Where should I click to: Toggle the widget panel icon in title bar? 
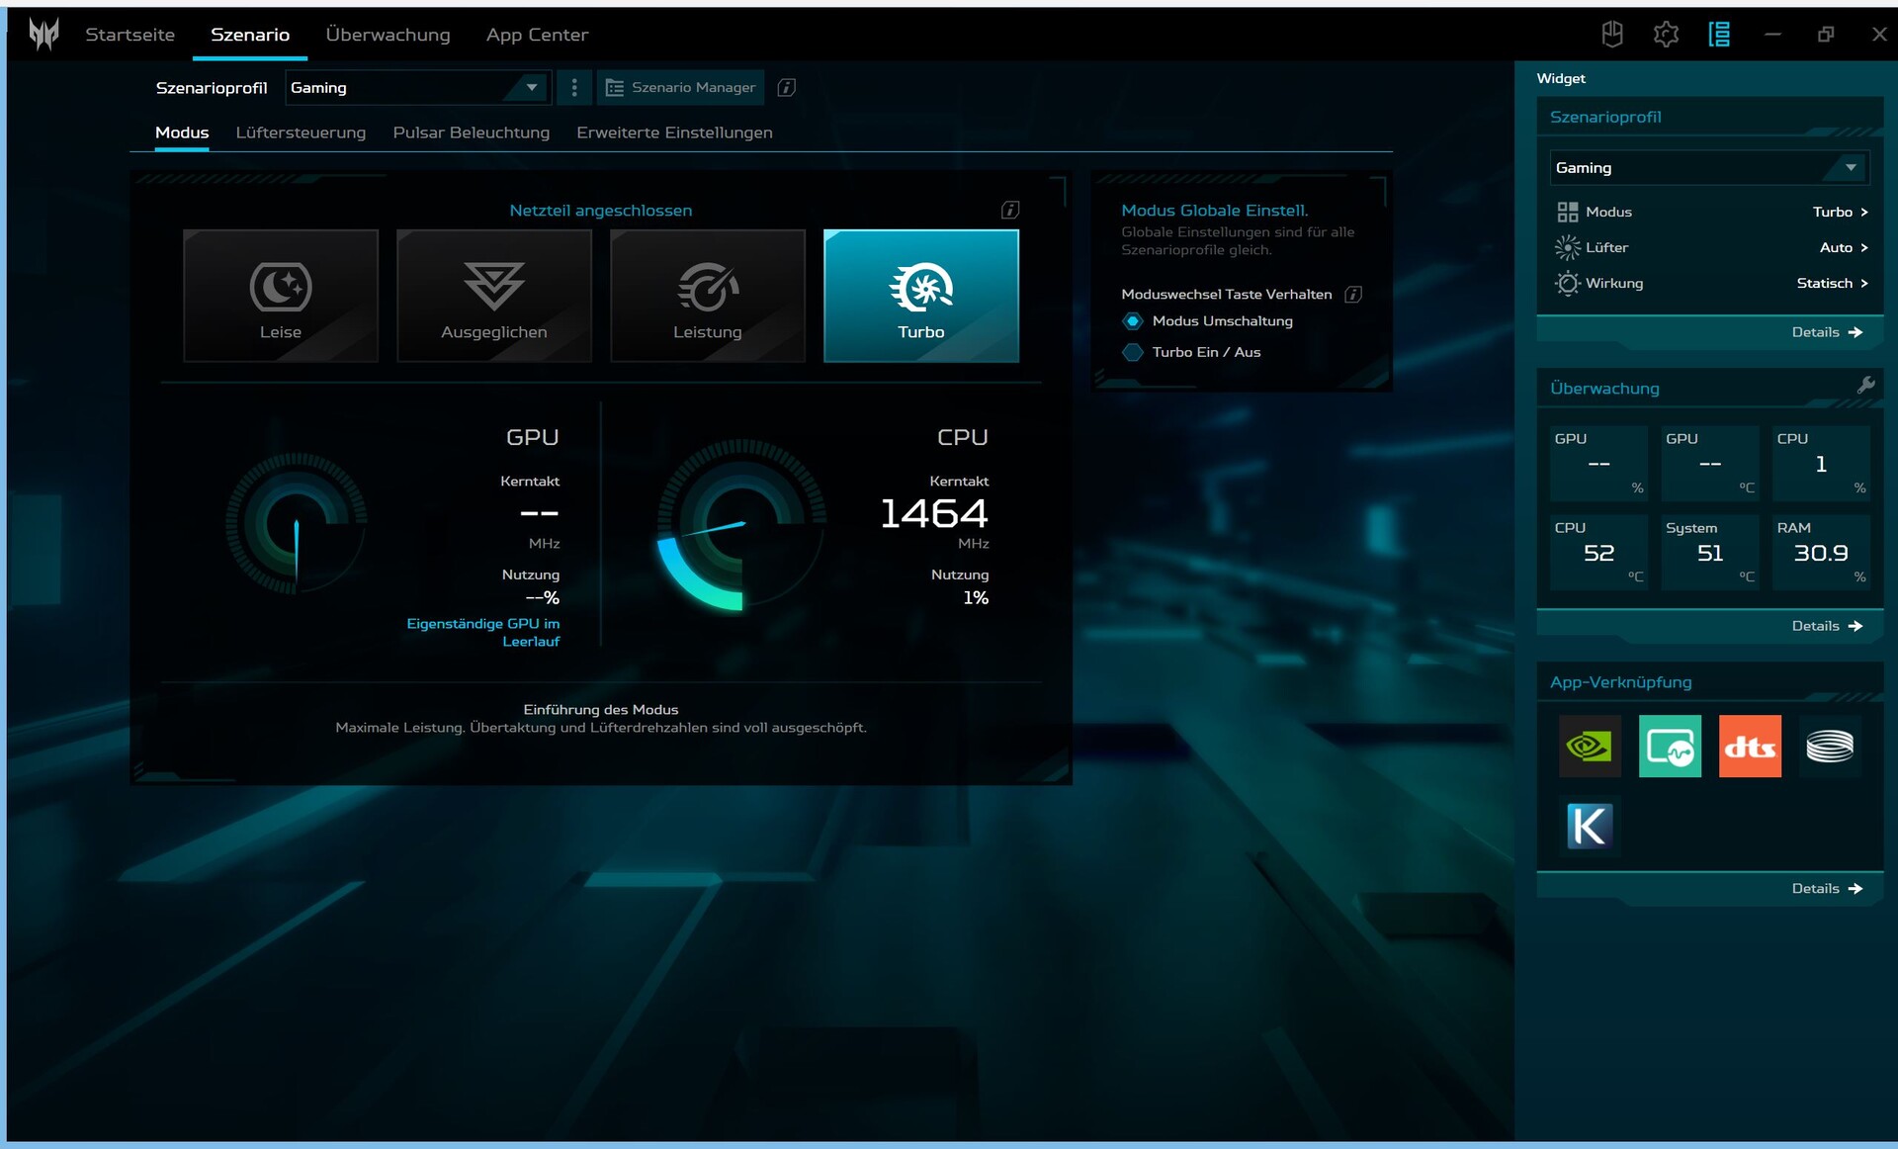point(1719,35)
